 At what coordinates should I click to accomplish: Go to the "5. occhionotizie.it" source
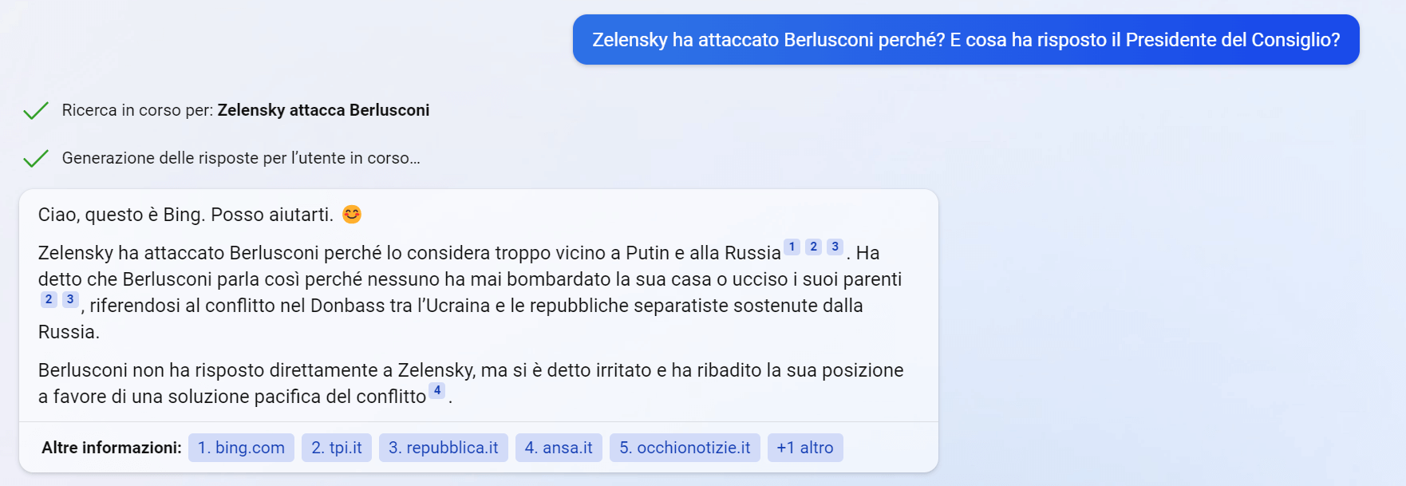685,448
